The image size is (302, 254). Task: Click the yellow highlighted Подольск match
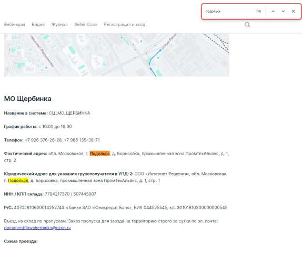tap(18, 180)
